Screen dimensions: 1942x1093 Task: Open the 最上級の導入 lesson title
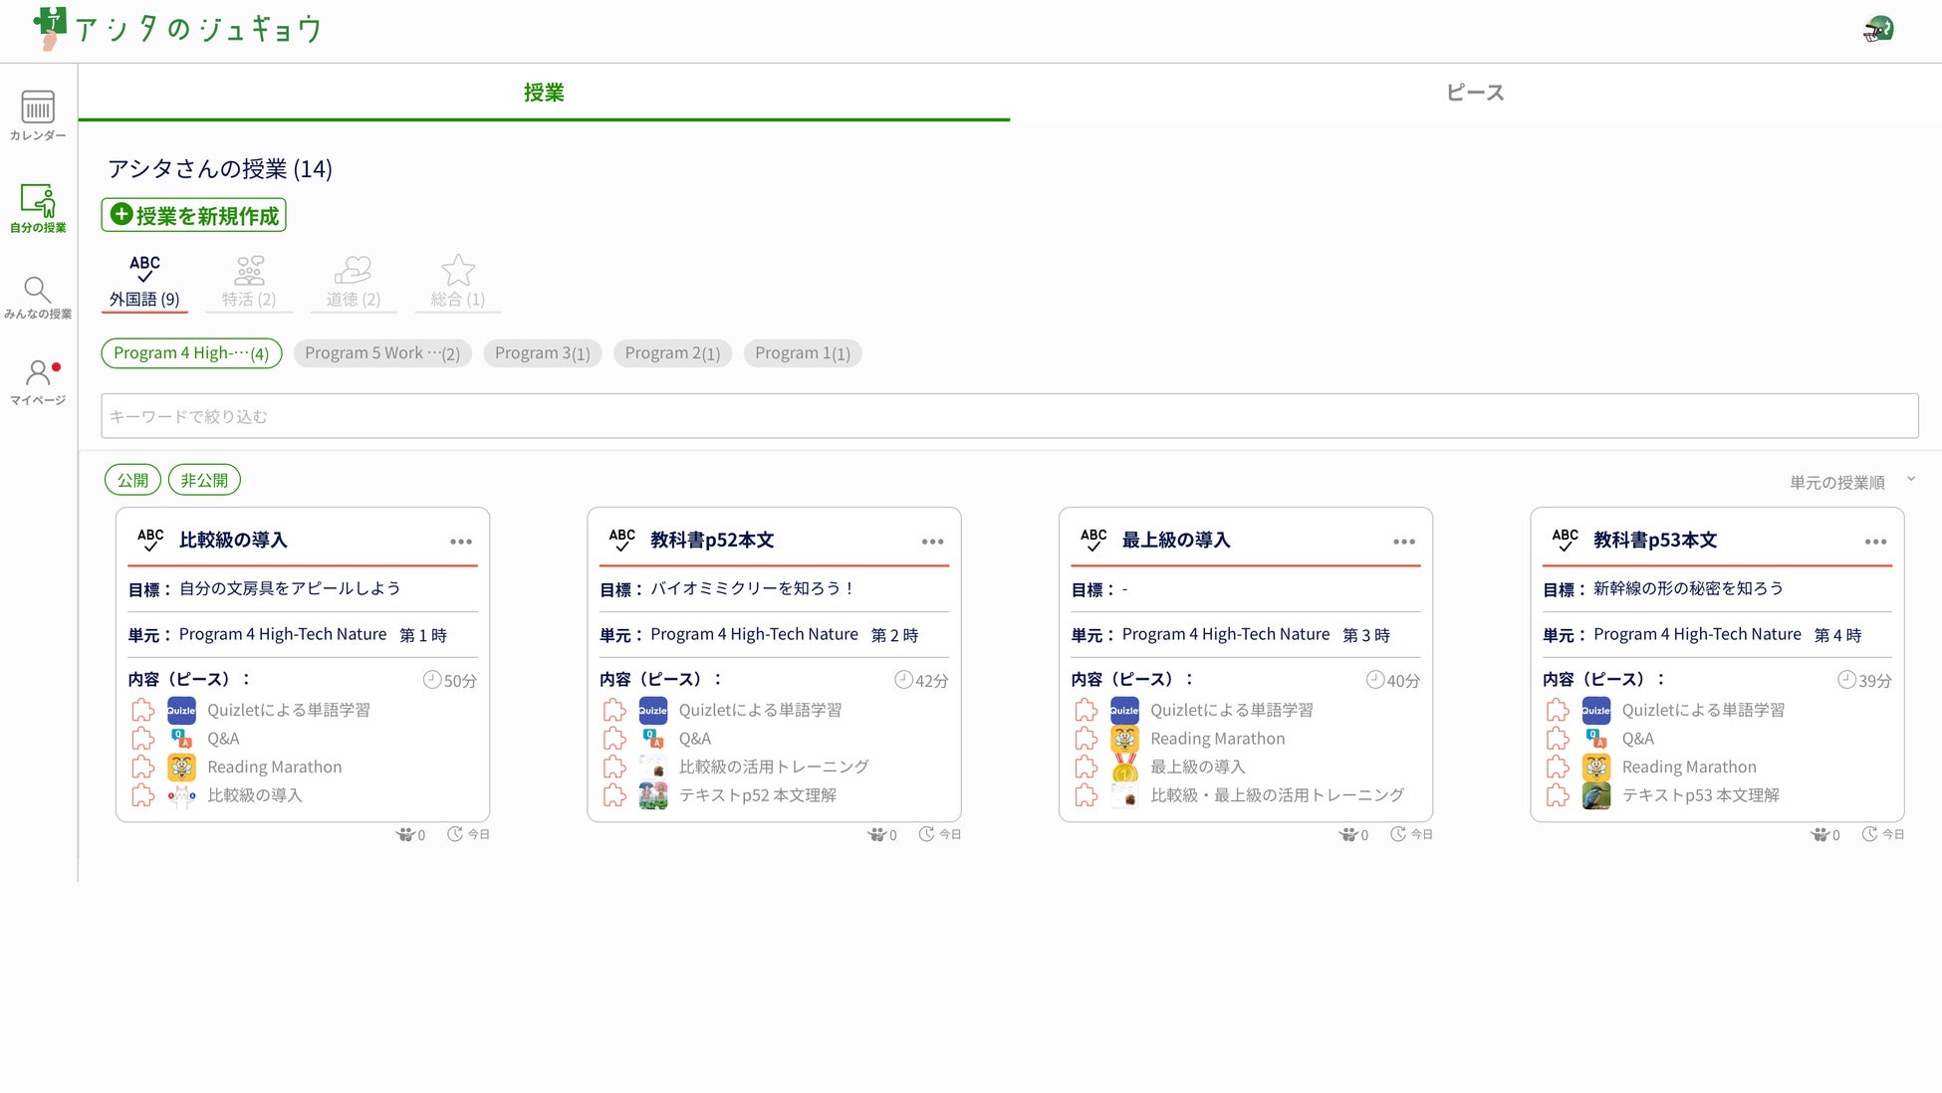click(x=1176, y=540)
